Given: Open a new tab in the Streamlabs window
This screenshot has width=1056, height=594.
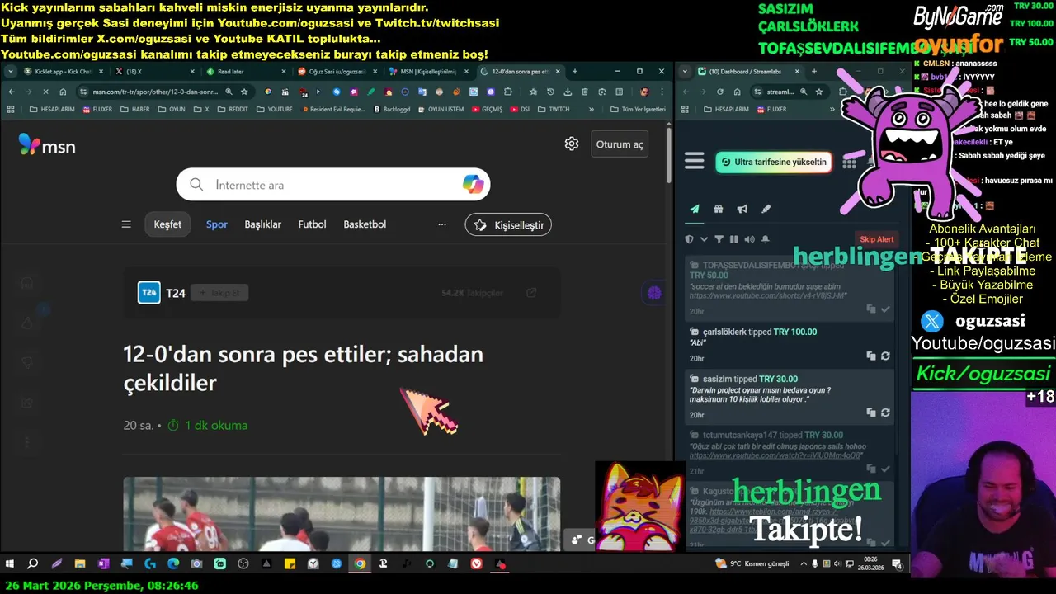Looking at the screenshot, I should pos(813,72).
